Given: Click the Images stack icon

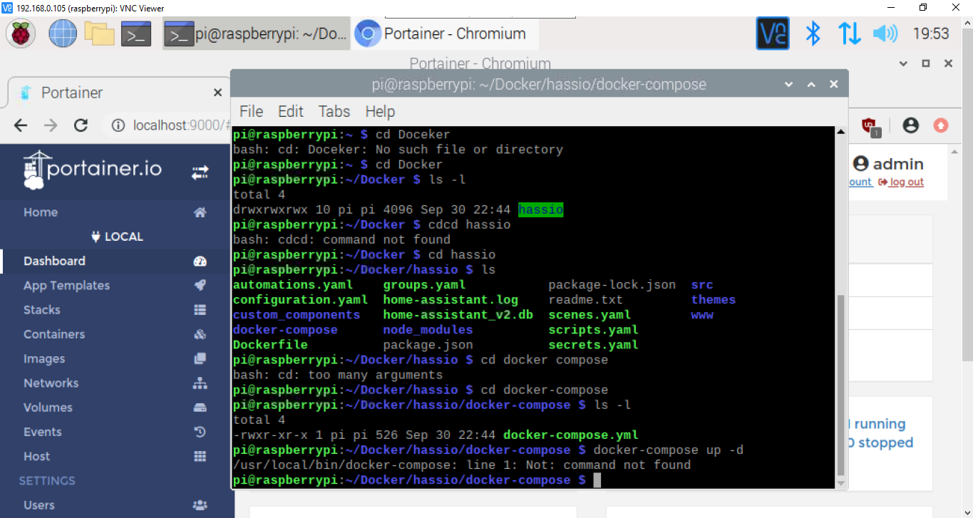Looking at the screenshot, I should (200, 358).
